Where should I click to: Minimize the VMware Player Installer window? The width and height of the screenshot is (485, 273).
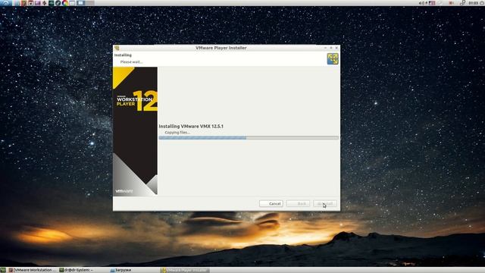click(325, 48)
